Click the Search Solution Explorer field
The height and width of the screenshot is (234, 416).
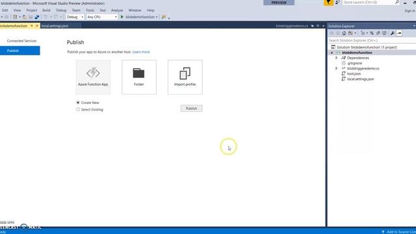372,40
